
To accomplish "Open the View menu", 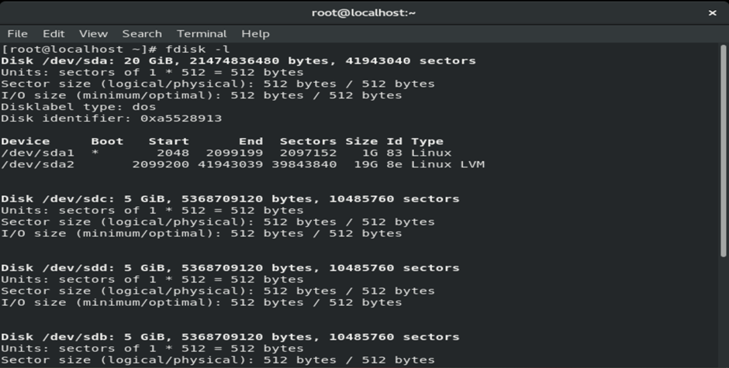I will [93, 34].
